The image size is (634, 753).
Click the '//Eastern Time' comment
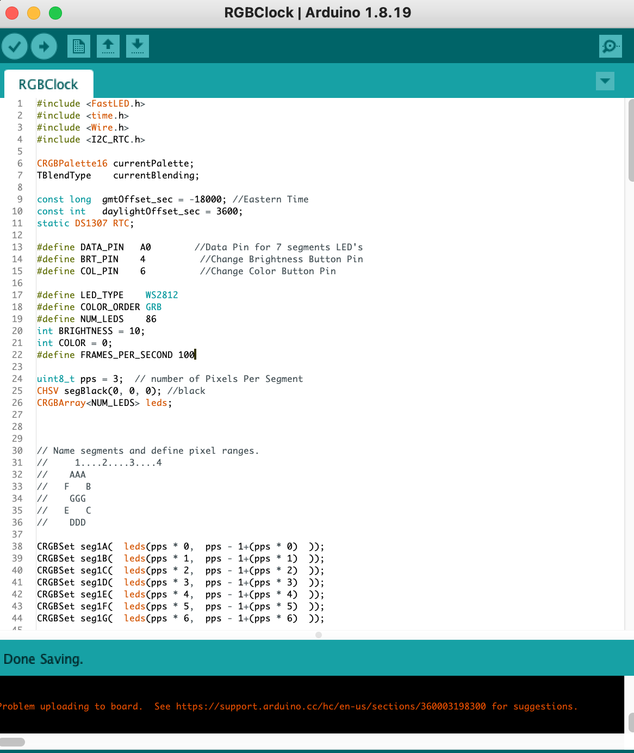click(x=270, y=199)
